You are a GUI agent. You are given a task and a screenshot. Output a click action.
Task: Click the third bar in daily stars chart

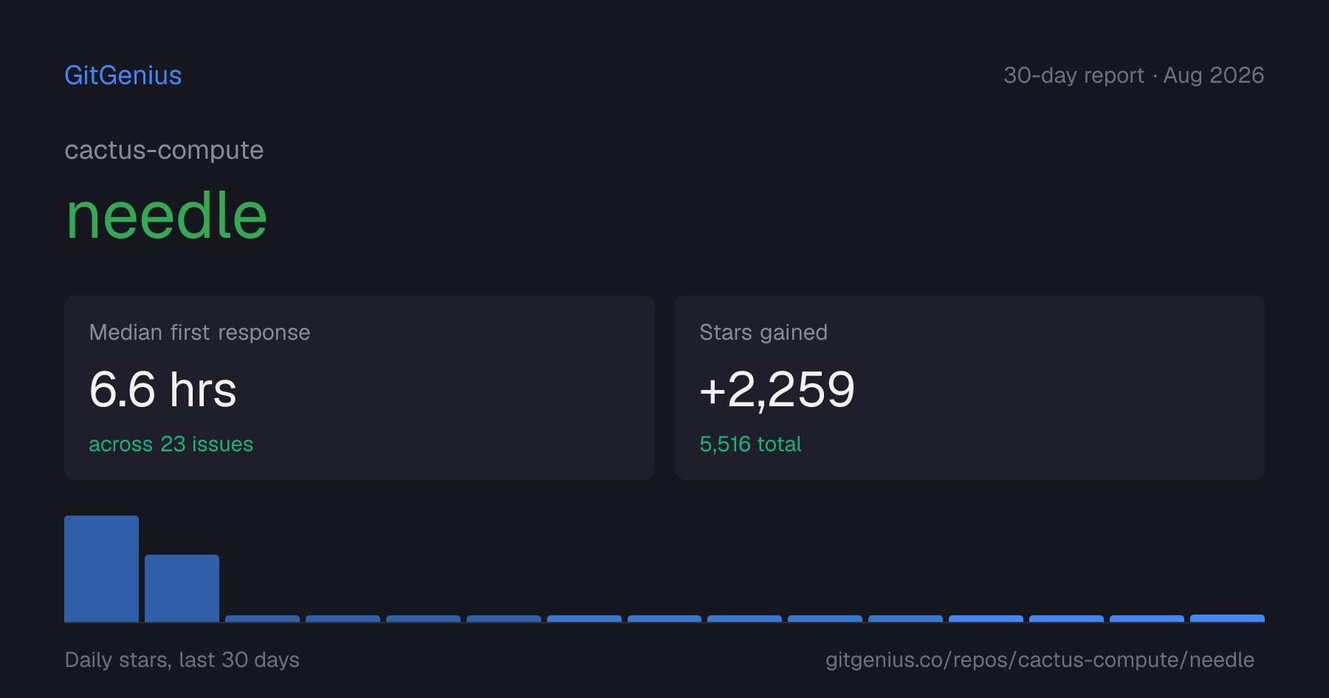pos(262,618)
